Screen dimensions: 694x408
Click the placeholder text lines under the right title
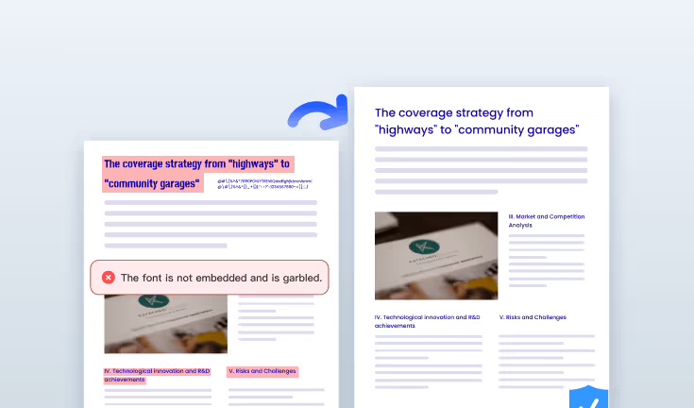pyautogui.click(x=481, y=170)
